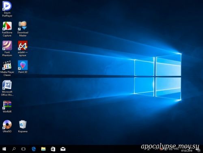Viewport: 203px width, 153px height.
Task: Select the Media Player Classic icon
Action: (x=7, y=69)
